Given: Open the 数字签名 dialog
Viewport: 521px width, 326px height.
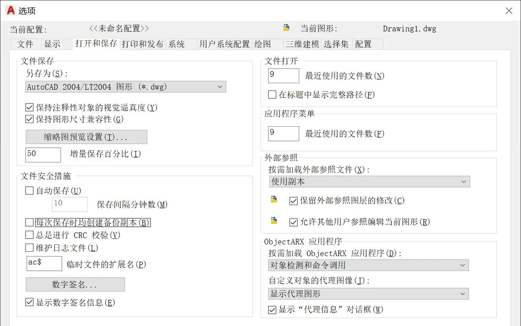Looking at the screenshot, I should [75, 285].
